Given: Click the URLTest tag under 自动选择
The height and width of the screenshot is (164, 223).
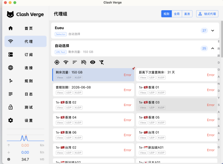Looking at the screenshot, I should coord(61,52).
